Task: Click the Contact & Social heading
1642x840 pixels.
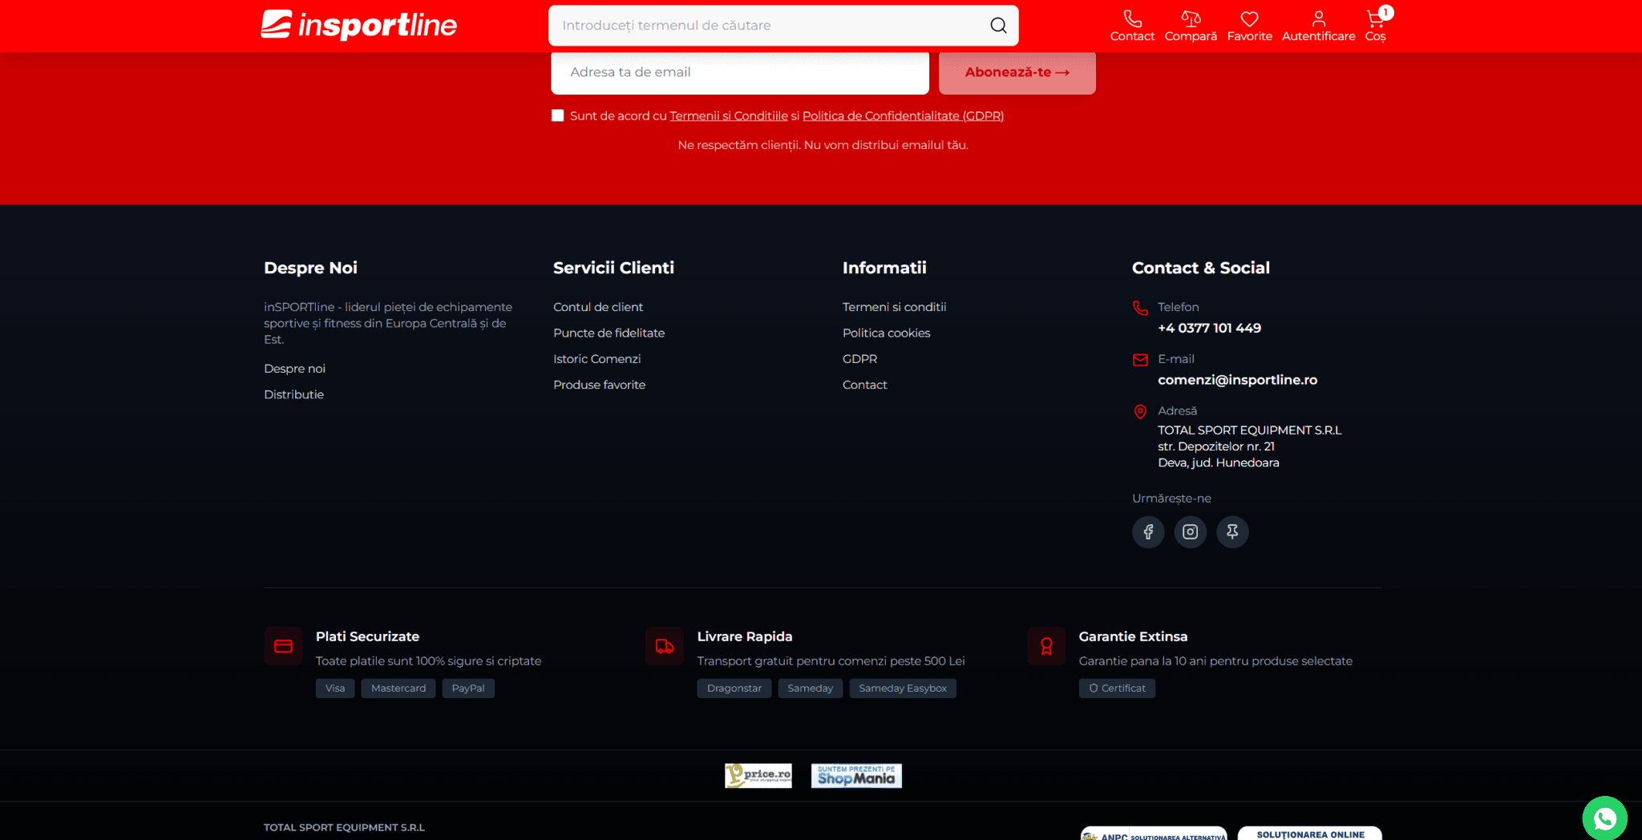Action: tap(1200, 268)
